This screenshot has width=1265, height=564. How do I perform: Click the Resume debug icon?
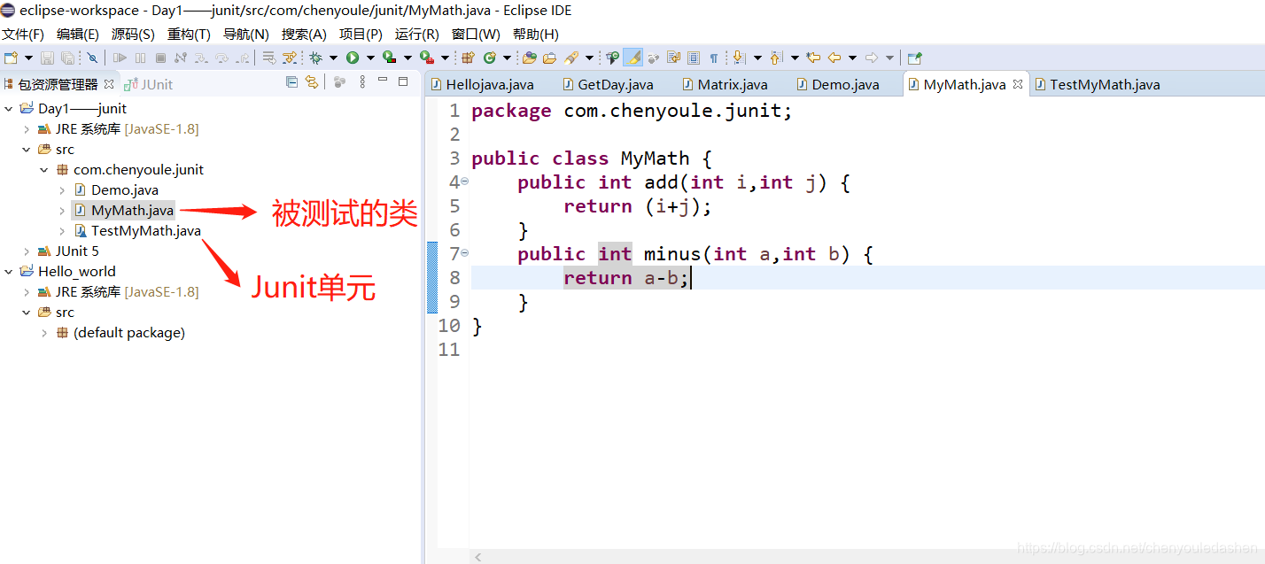(x=120, y=58)
